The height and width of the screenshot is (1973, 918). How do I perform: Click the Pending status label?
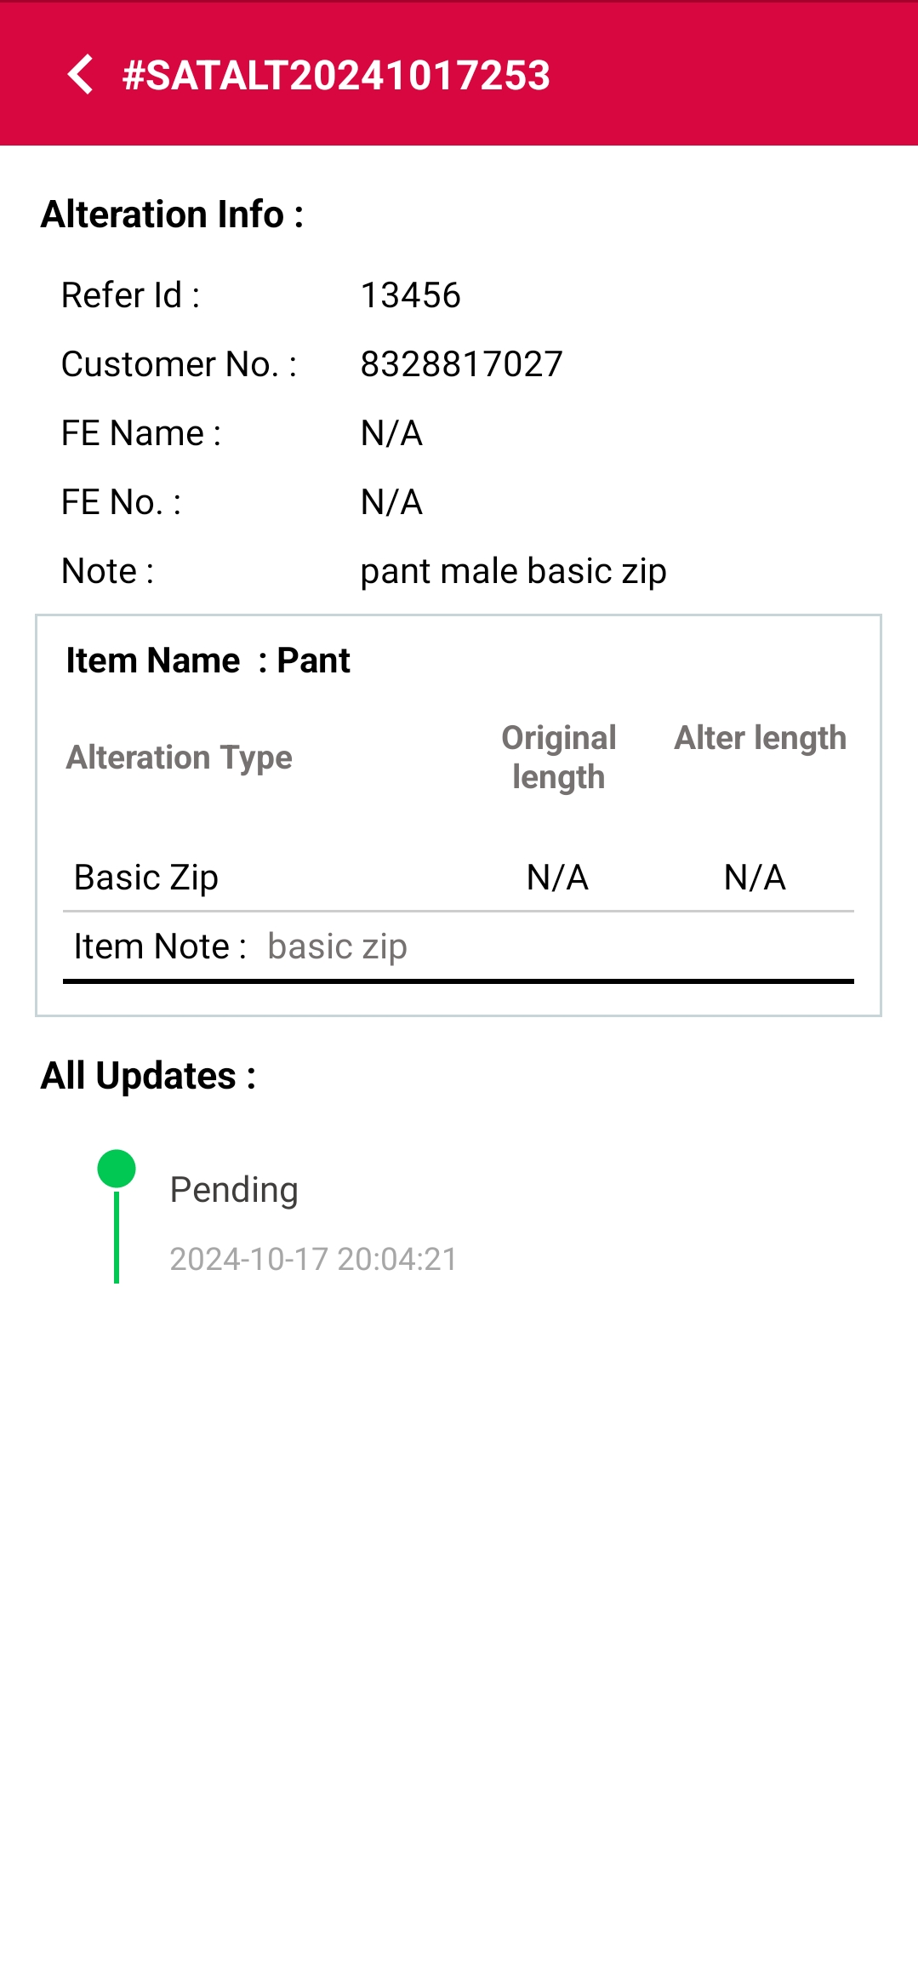tap(233, 1189)
